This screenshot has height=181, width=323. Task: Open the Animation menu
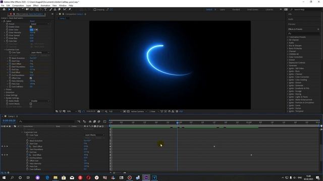tap(45, 6)
